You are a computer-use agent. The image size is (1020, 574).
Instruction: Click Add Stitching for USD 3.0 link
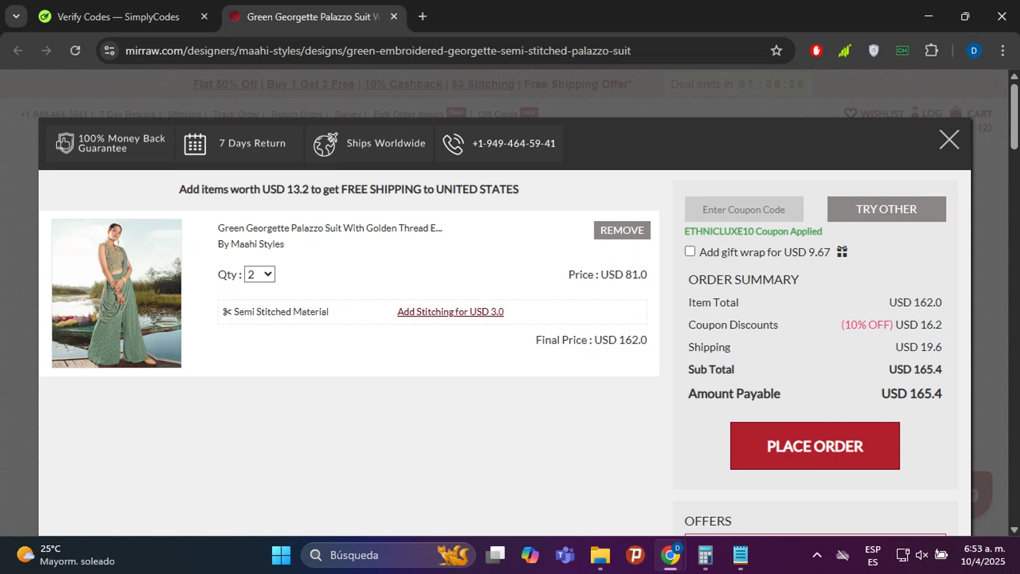pyautogui.click(x=450, y=311)
